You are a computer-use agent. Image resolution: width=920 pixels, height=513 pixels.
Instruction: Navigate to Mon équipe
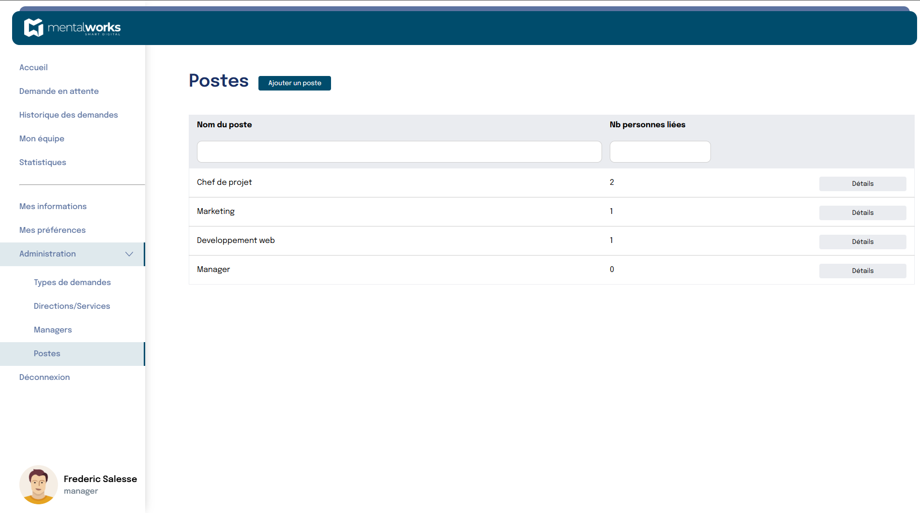click(42, 139)
